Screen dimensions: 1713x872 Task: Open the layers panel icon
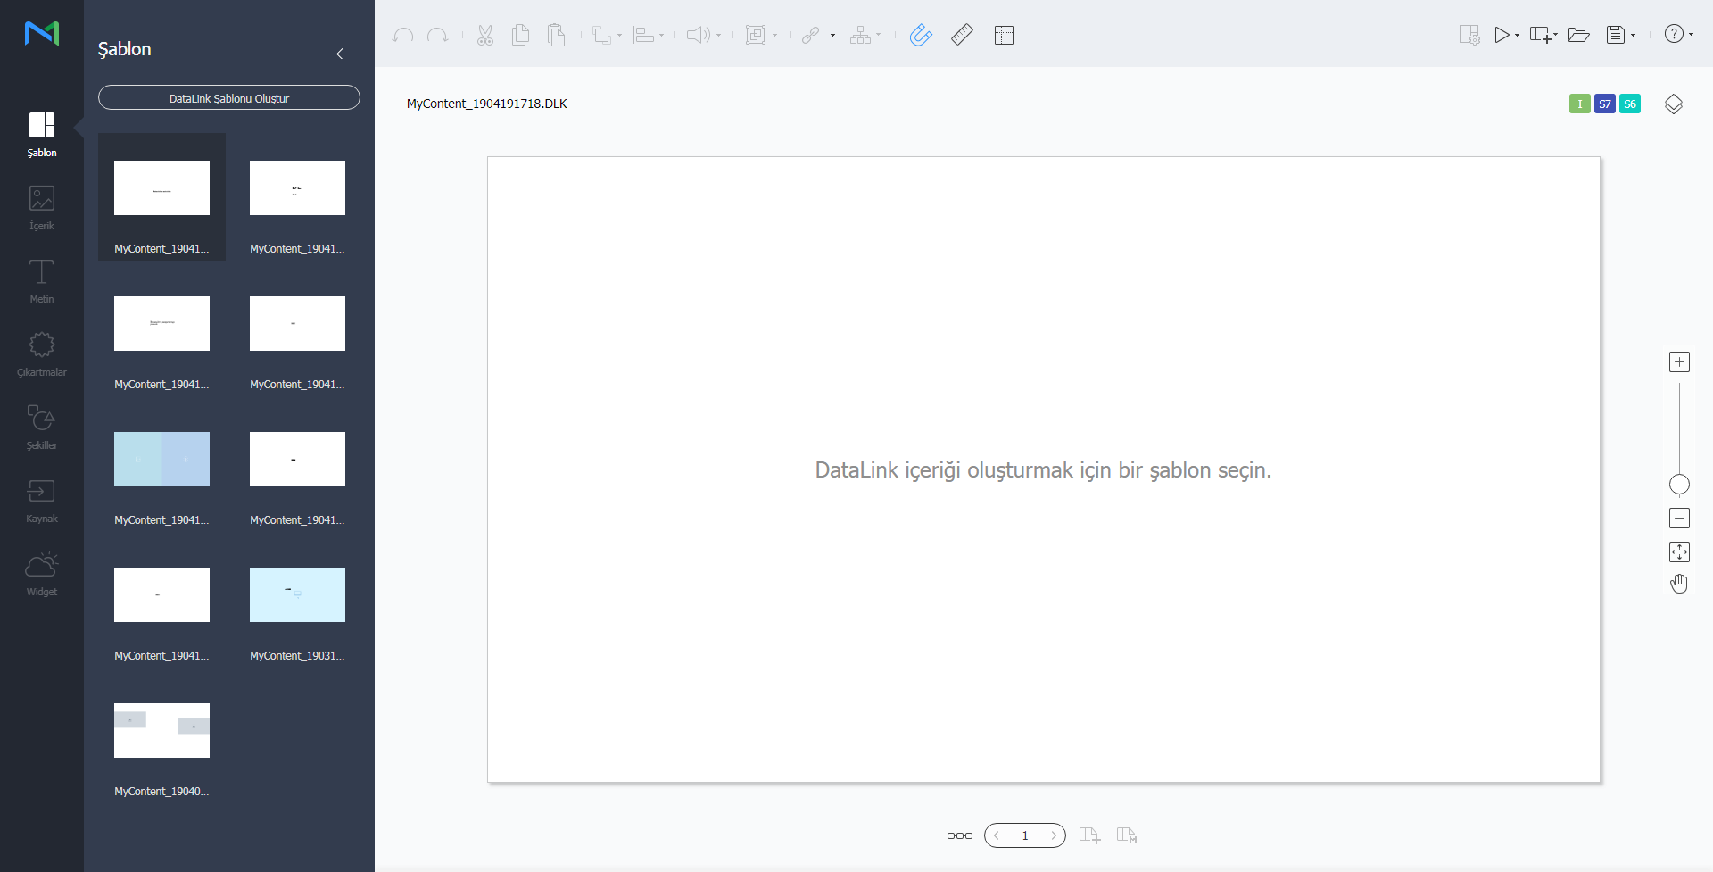[x=1673, y=104]
